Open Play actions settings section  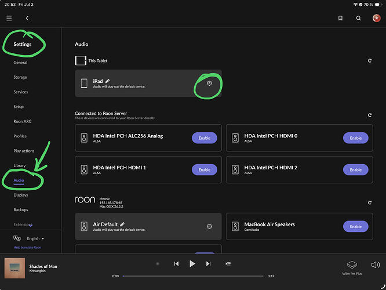pyautogui.click(x=24, y=151)
